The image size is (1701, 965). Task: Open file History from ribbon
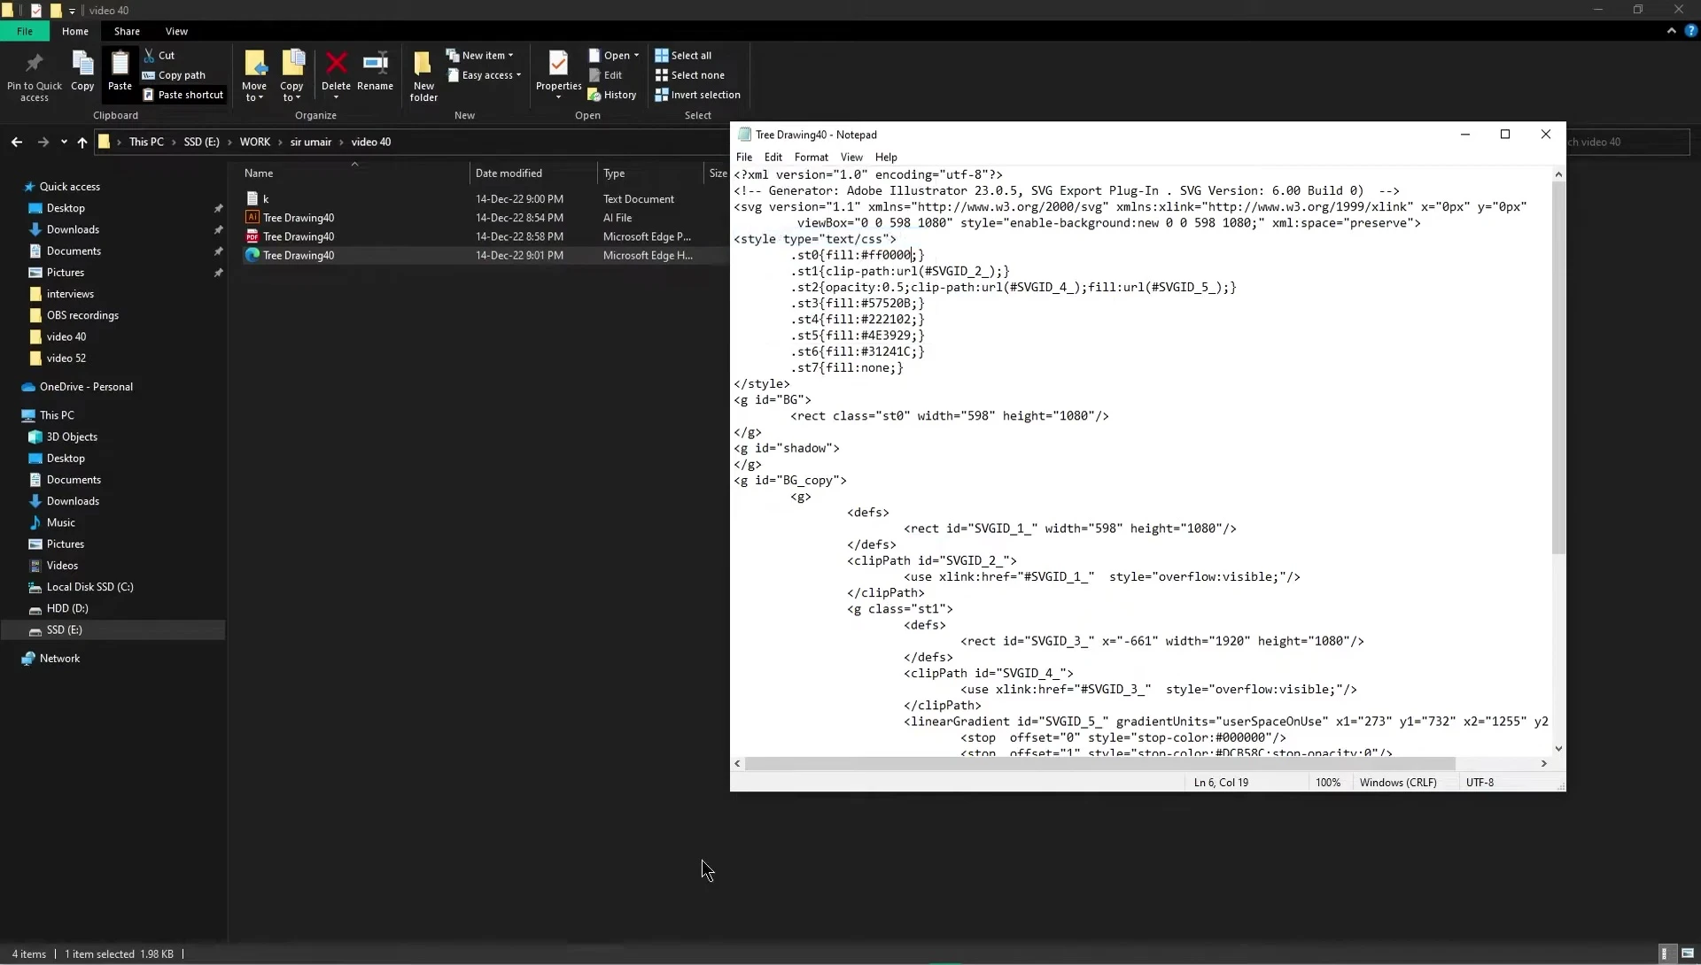click(x=612, y=95)
